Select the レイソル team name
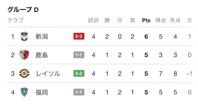 click(48, 74)
